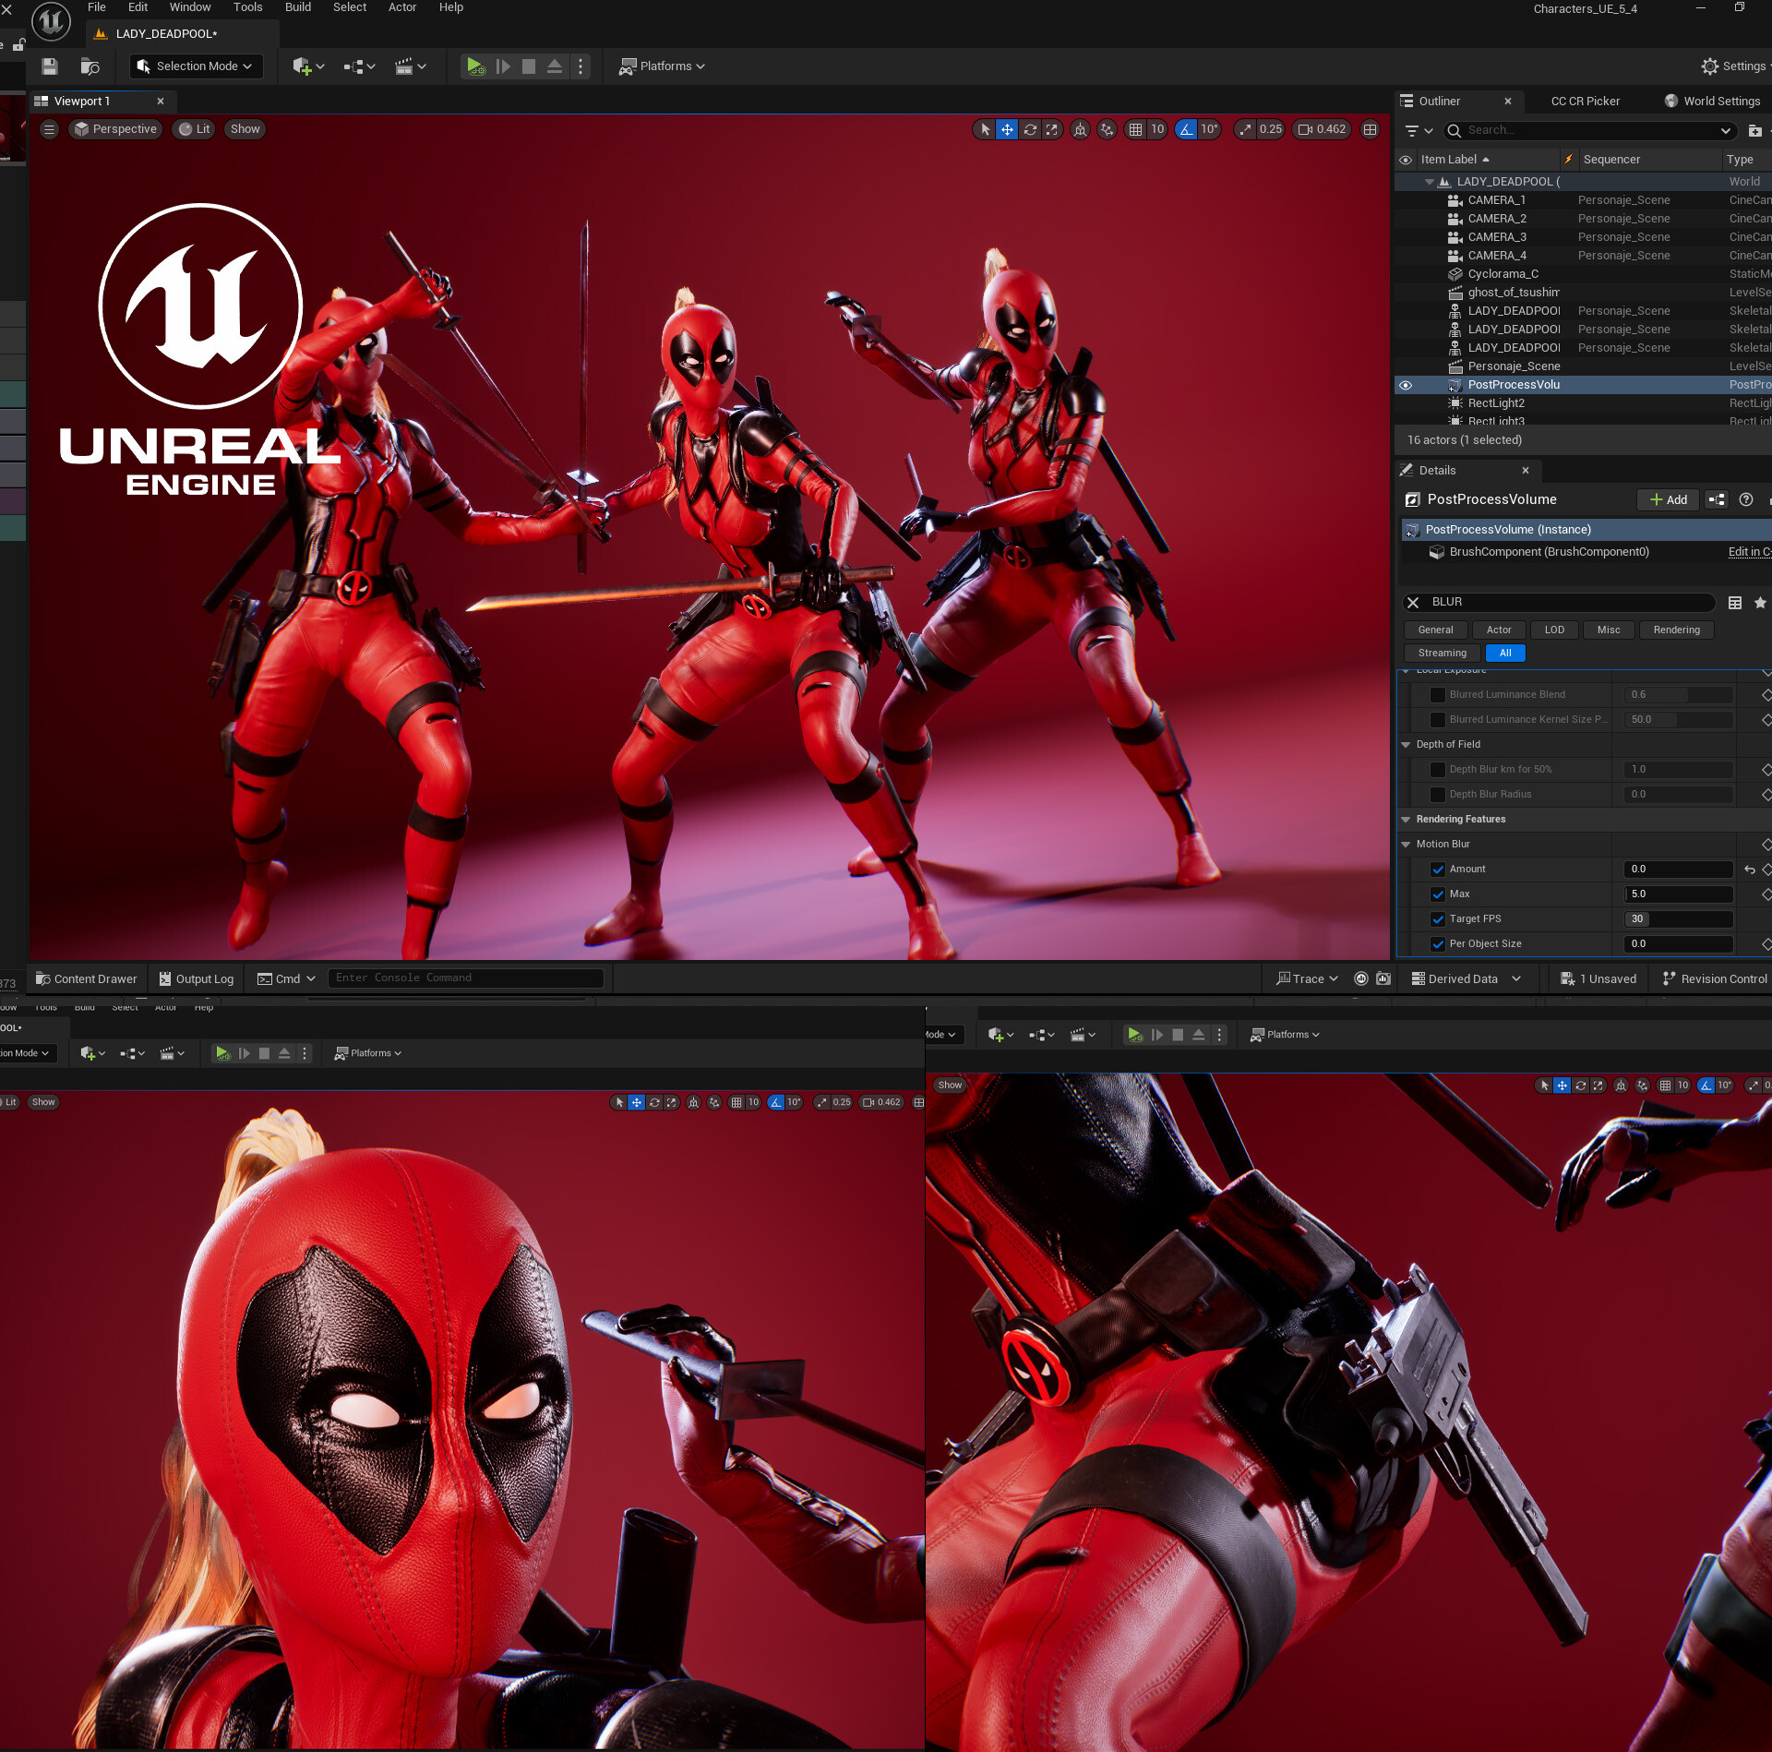Collapse the Depth of Field section

pos(1406,744)
